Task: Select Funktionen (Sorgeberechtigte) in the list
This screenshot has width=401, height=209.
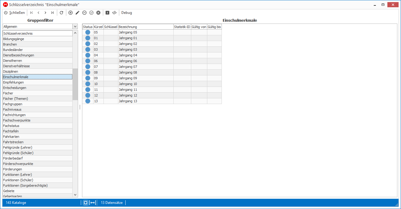Action: [x=38, y=185]
